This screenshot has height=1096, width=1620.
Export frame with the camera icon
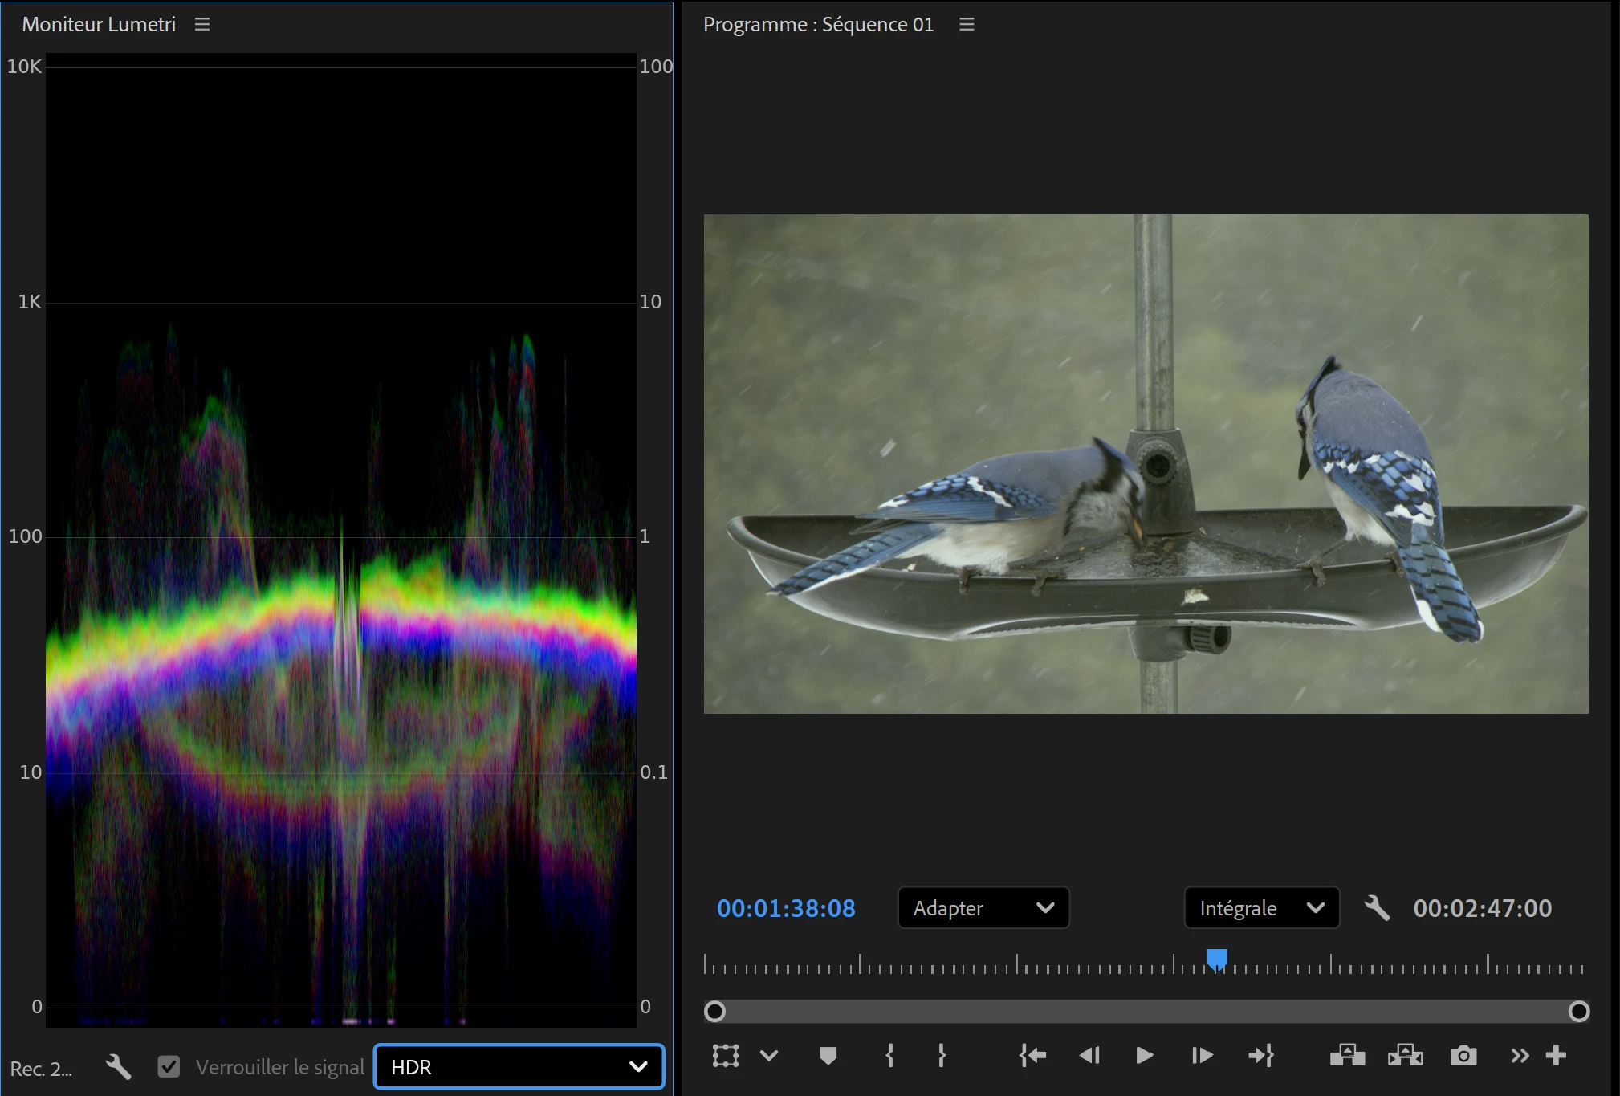[1463, 1055]
